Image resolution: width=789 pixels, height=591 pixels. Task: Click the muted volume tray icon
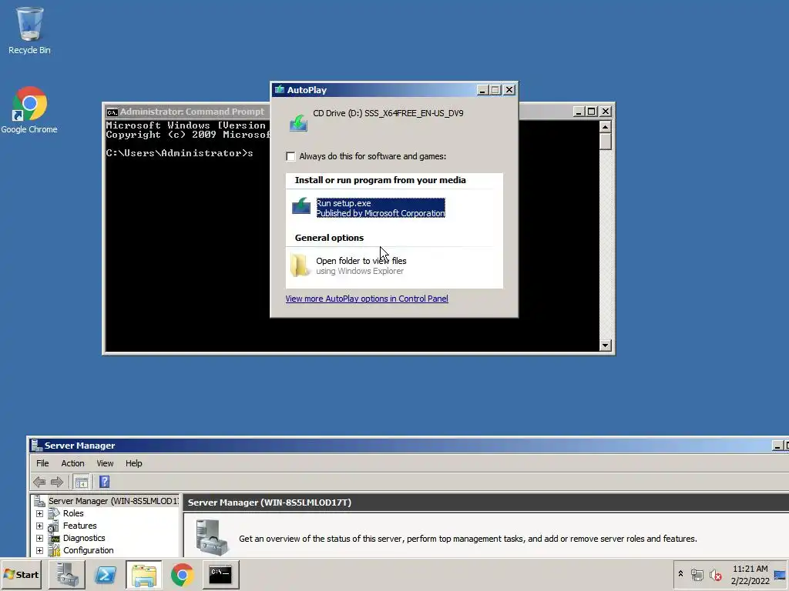click(x=715, y=574)
